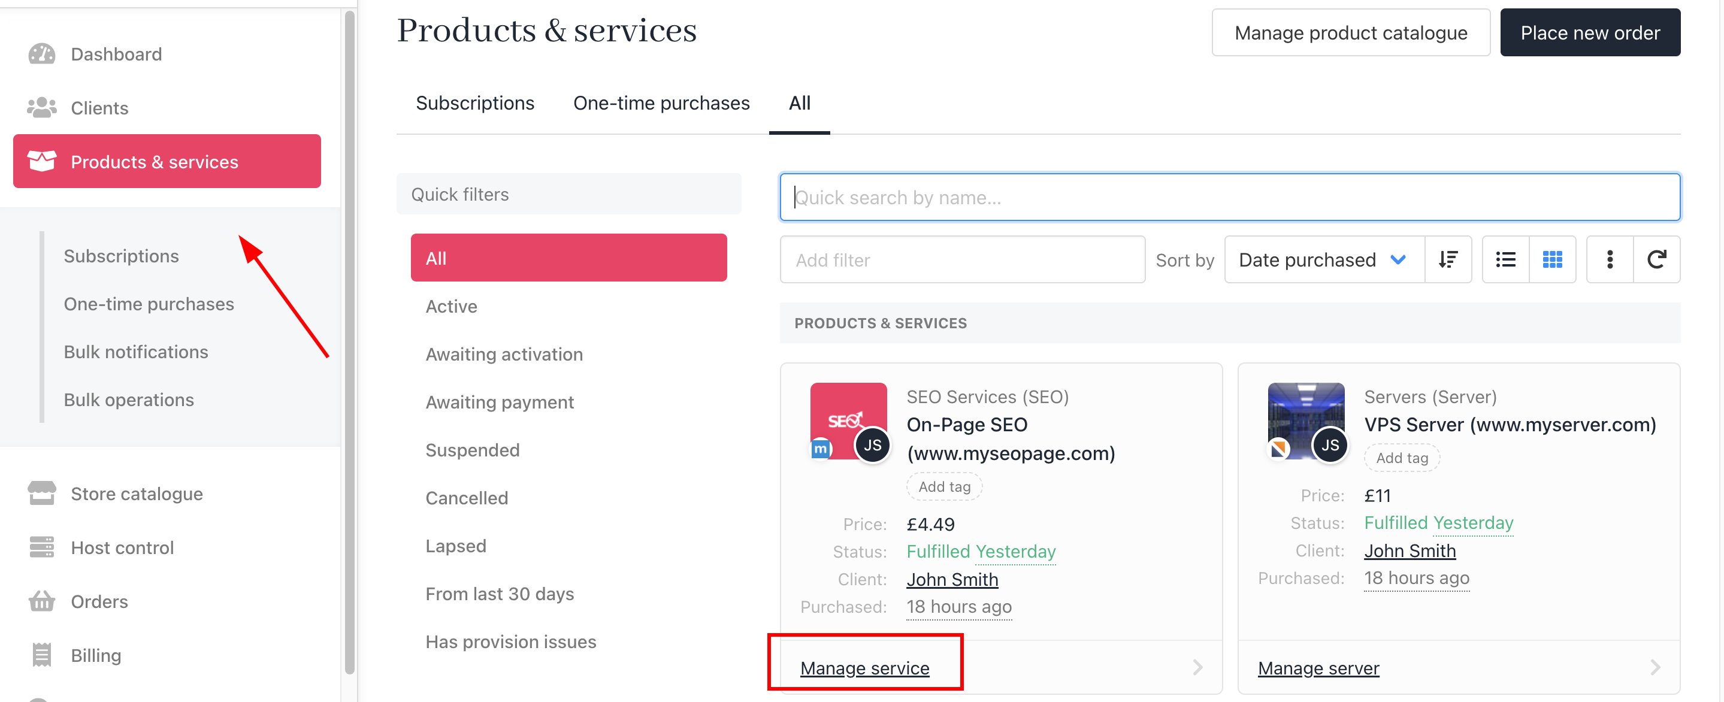
Task: Filter From last 30 days
Action: coord(499,594)
